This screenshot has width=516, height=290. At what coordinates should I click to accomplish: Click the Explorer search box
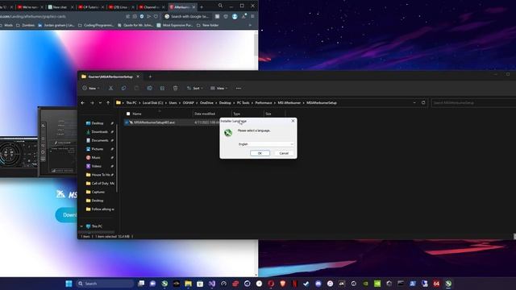click(473, 103)
